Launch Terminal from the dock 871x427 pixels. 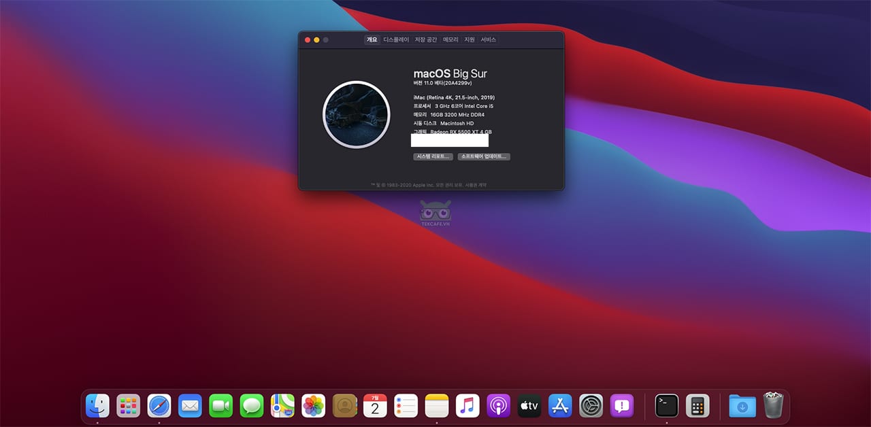coord(667,406)
